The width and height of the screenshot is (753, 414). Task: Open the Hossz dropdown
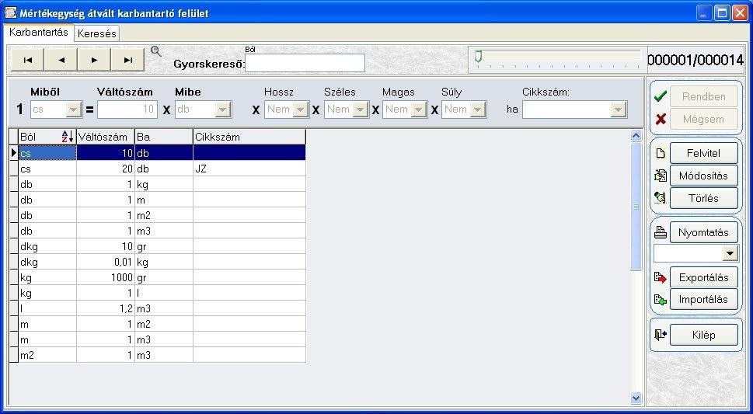(301, 110)
